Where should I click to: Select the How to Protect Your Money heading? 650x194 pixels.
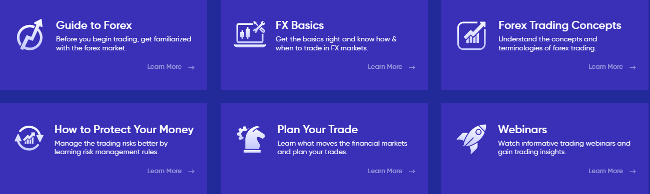pos(124,130)
